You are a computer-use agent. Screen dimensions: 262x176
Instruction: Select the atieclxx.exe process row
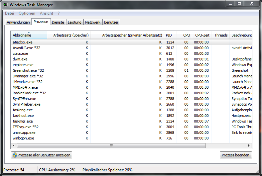click(x=132, y=42)
